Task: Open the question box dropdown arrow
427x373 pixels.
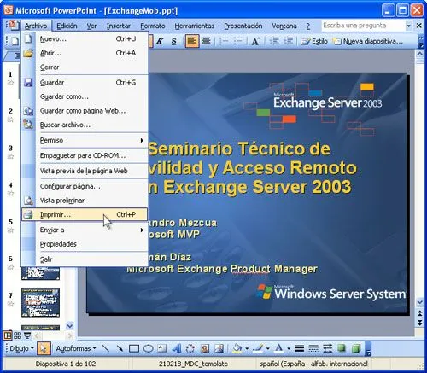Action: point(408,26)
